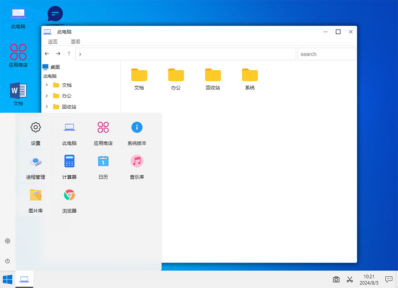Maximize the 此电脑 window
This screenshot has width=398, height=288.
pos(338,32)
